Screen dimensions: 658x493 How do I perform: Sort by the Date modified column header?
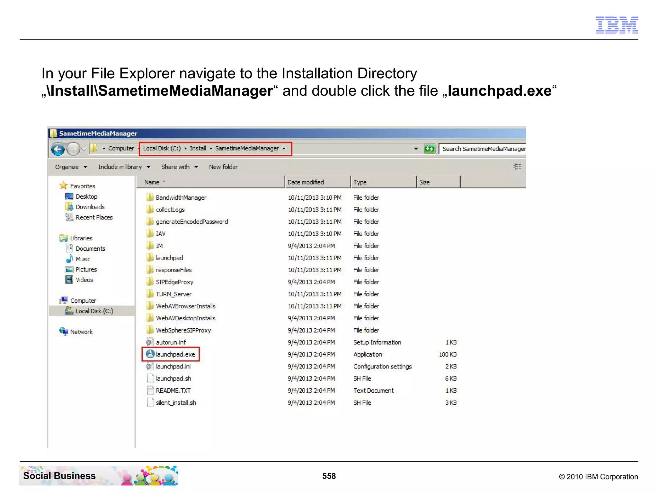pyautogui.click(x=318, y=182)
